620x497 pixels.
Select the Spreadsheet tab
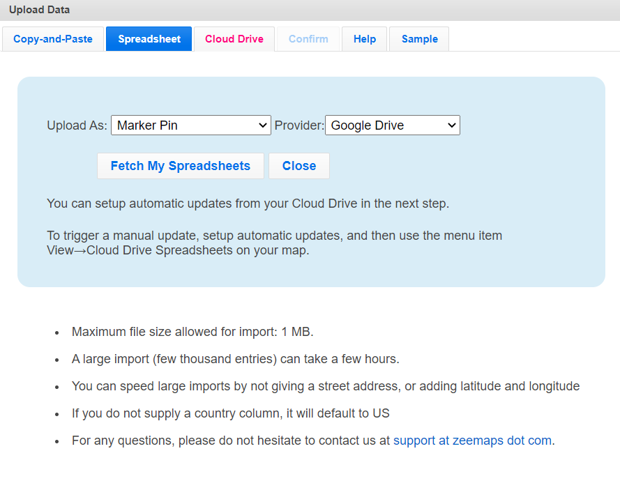(x=149, y=39)
